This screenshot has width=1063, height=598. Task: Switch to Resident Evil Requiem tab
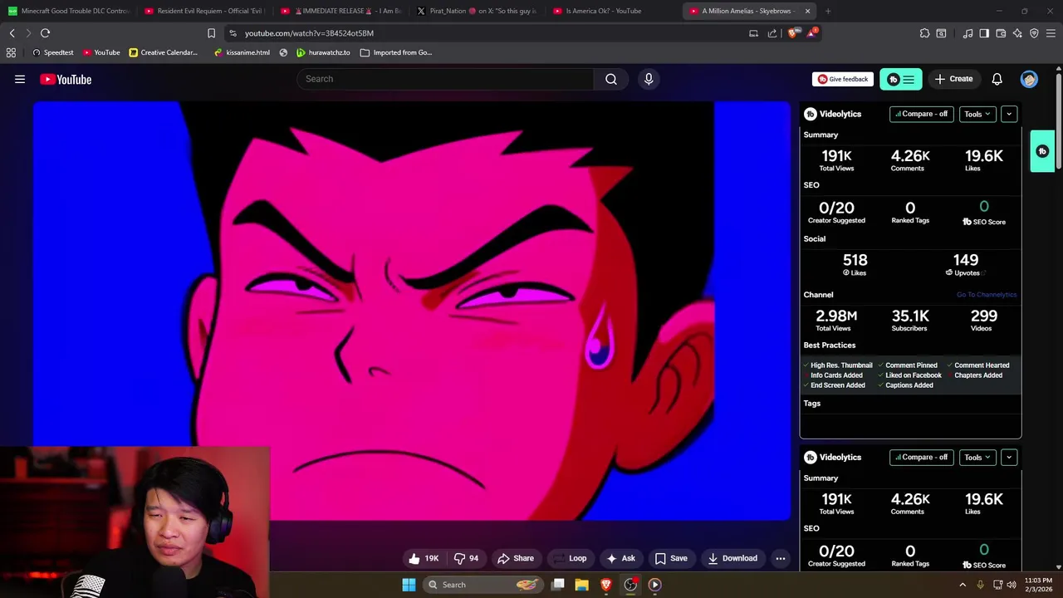pos(204,11)
